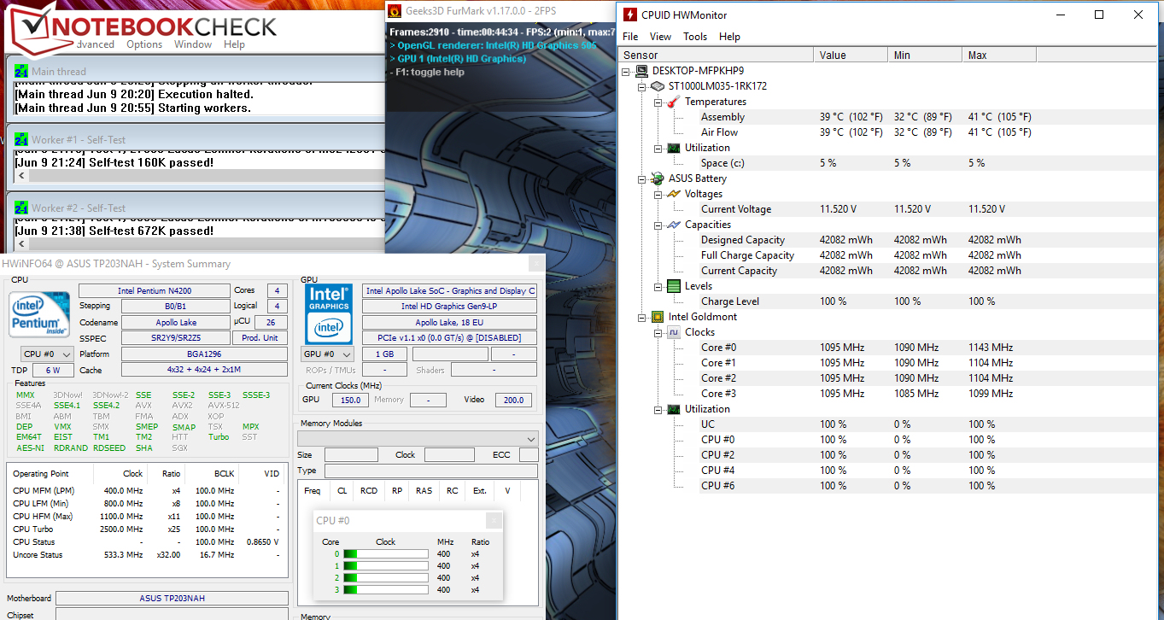The image size is (1164, 620).
Task: Open the Memory Modules dropdown
Action: [x=418, y=438]
